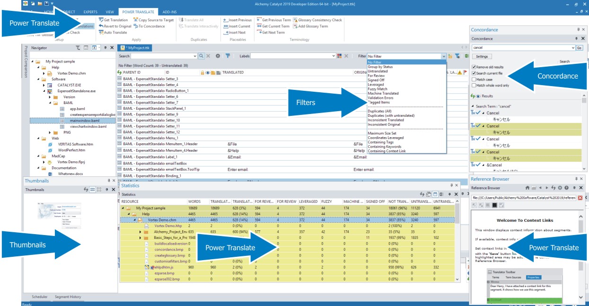Expand Vortex Demo.chm under the Help folder
Viewport: 589px width, 306px height.
44,73
